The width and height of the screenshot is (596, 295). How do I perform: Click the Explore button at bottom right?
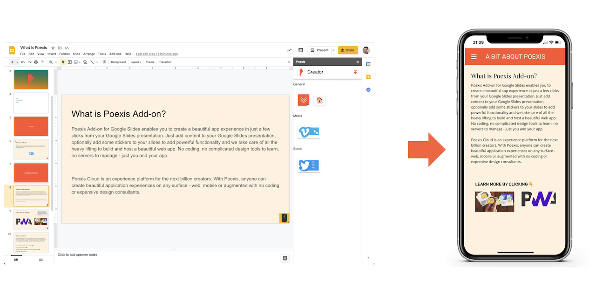point(285,258)
